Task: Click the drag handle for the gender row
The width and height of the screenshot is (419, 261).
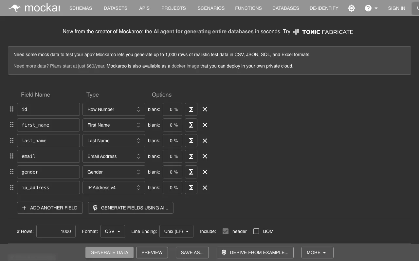Action: click(x=12, y=172)
